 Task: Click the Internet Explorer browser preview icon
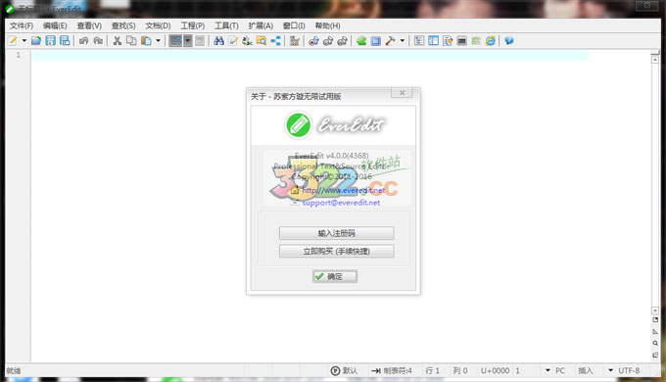click(491, 41)
